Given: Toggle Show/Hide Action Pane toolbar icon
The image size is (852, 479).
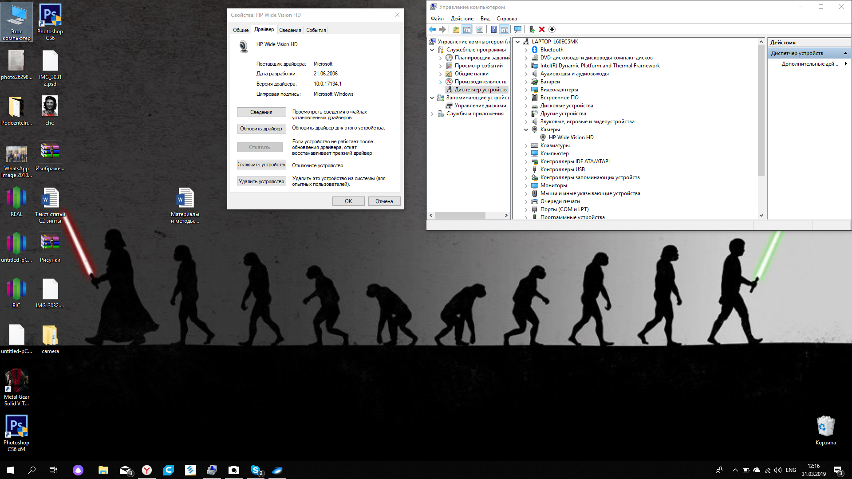Looking at the screenshot, I should coord(505,29).
